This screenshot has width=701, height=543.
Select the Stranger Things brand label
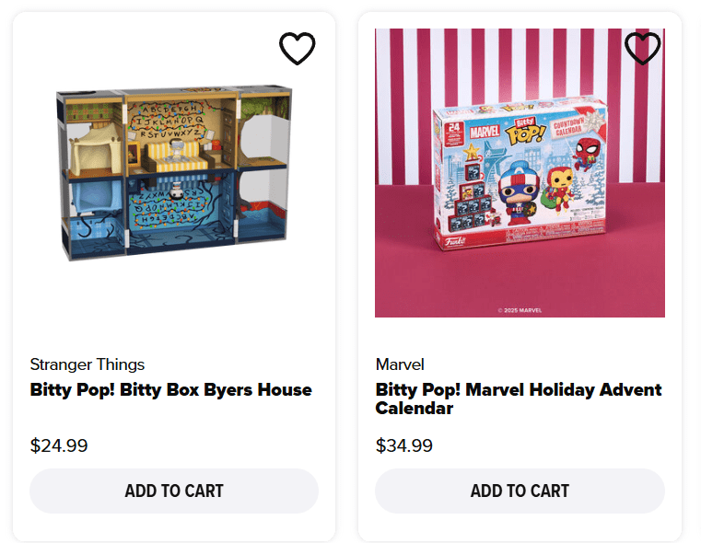click(88, 364)
